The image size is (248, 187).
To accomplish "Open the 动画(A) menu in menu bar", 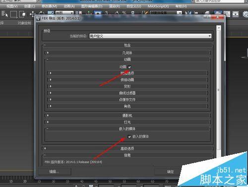I will pos(69,6).
